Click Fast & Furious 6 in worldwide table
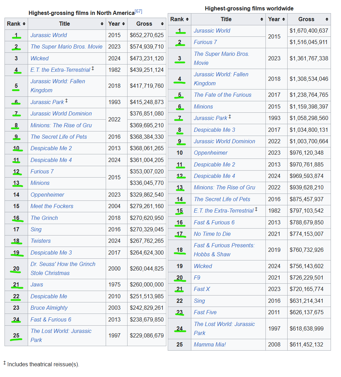Screen dimensions: 341x377 215,223
